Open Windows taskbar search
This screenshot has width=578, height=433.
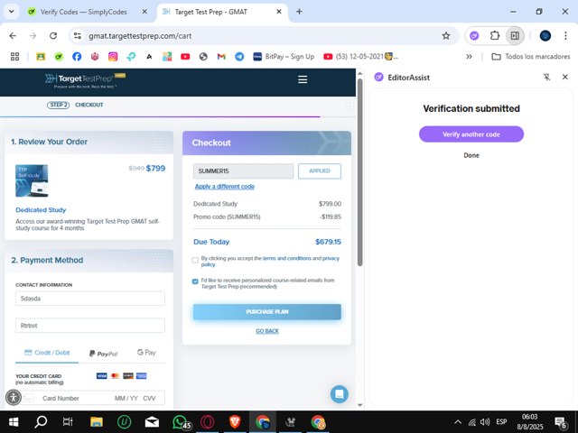point(41,422)
